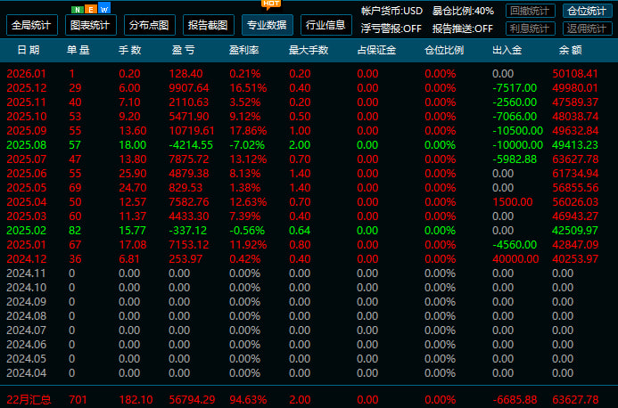Click withdrawal value -10500.00

[x=518, y=131]
